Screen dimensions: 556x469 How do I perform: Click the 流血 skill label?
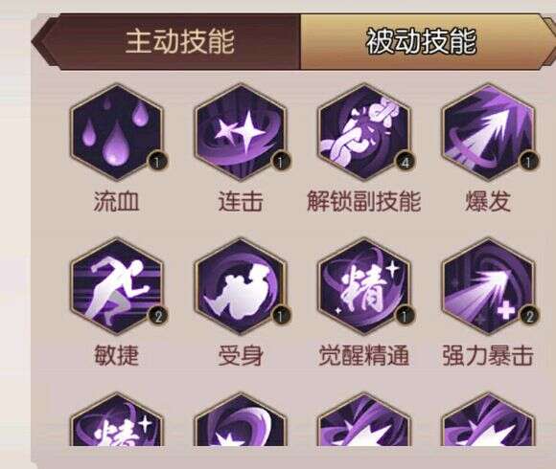[x=117, y=202]
